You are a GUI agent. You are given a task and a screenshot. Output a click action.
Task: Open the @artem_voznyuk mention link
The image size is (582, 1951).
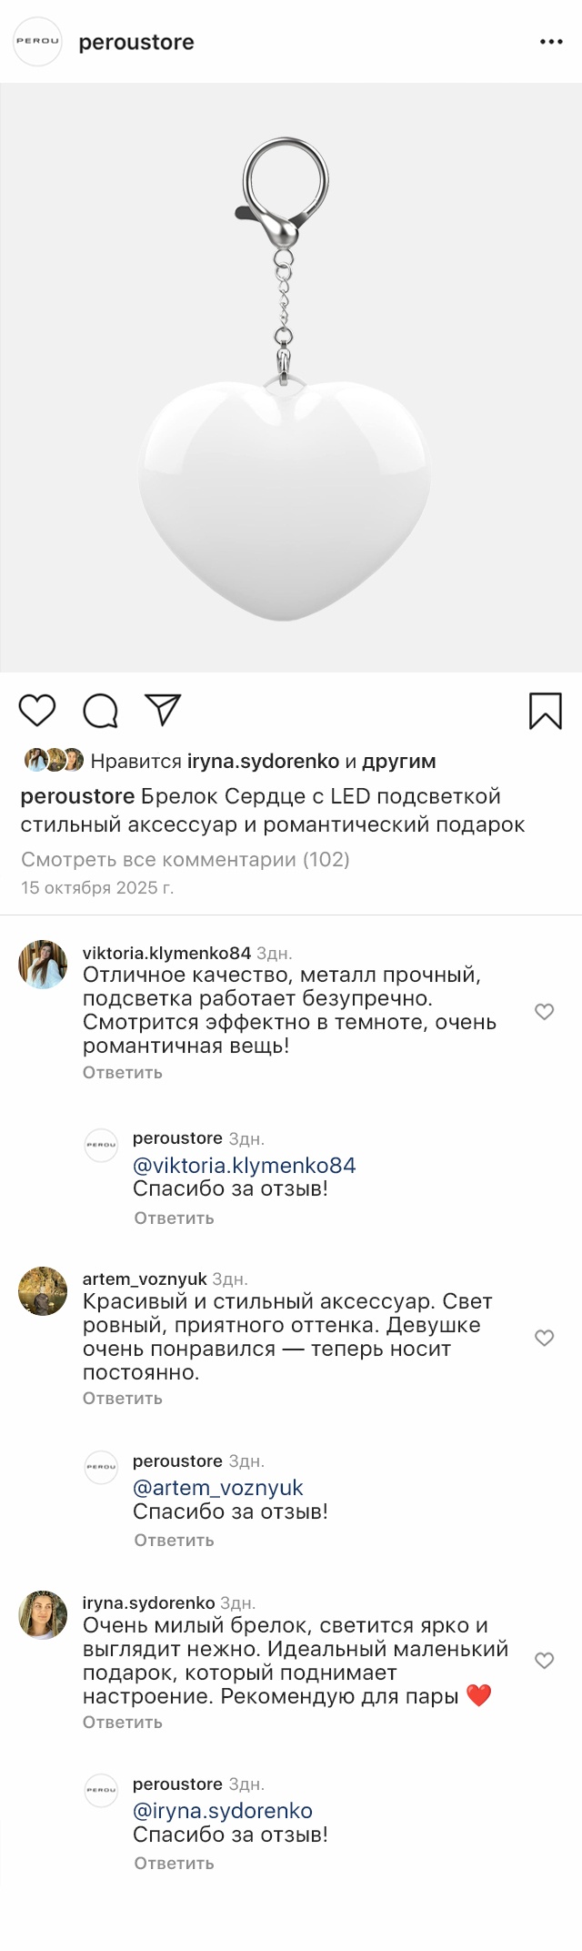click(x=217, y=1487)
